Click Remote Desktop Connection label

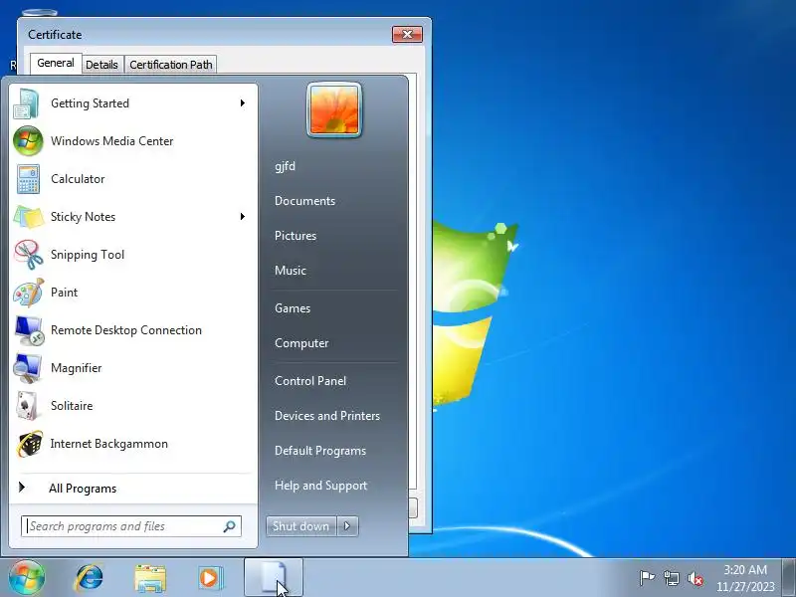(x=126, y=330)
